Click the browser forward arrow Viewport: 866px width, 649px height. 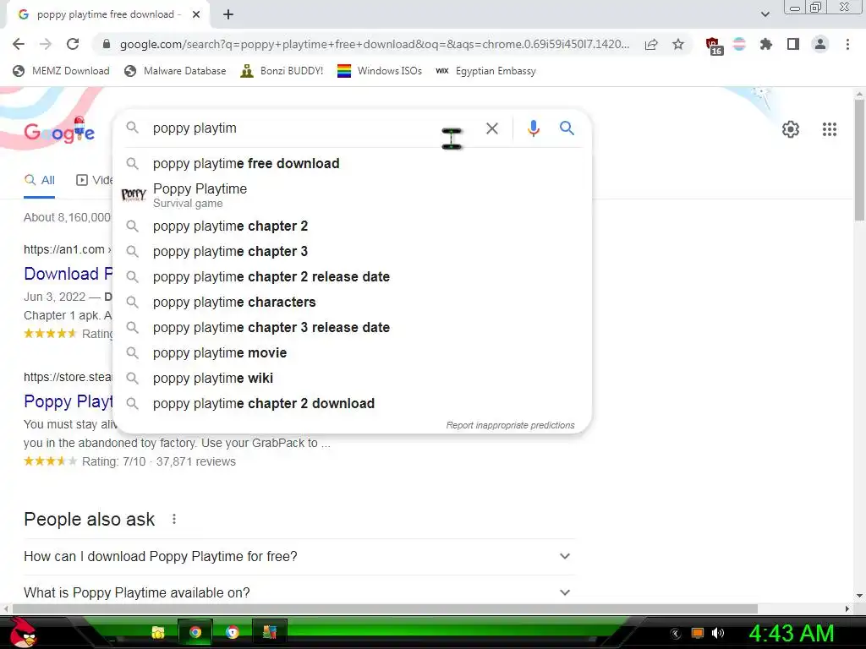pos(46,44)
